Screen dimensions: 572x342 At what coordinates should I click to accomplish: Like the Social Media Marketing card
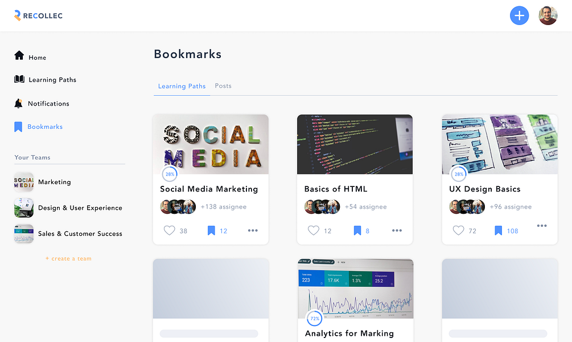169,230
